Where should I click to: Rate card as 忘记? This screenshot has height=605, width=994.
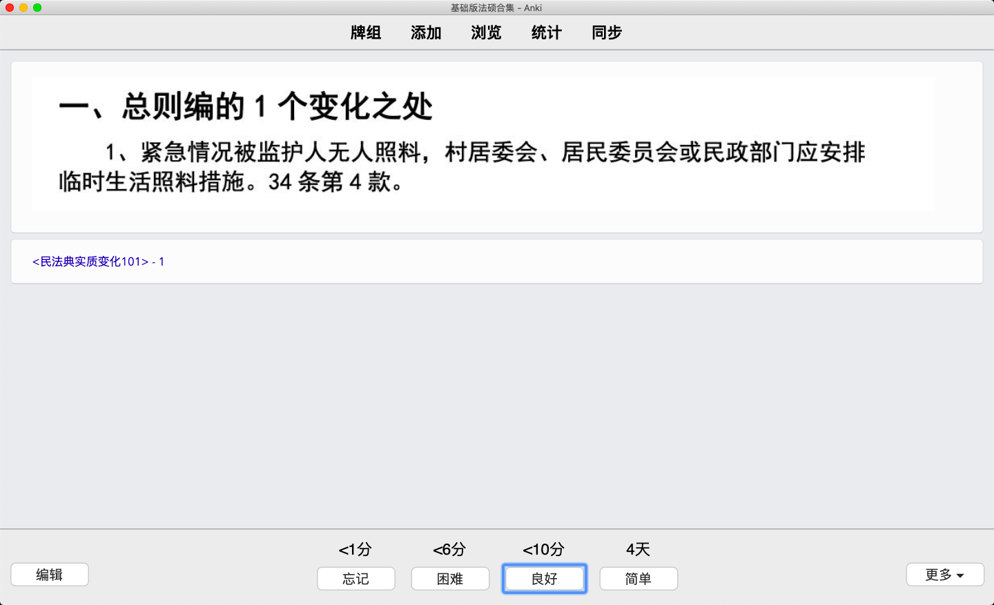(356, 579)
